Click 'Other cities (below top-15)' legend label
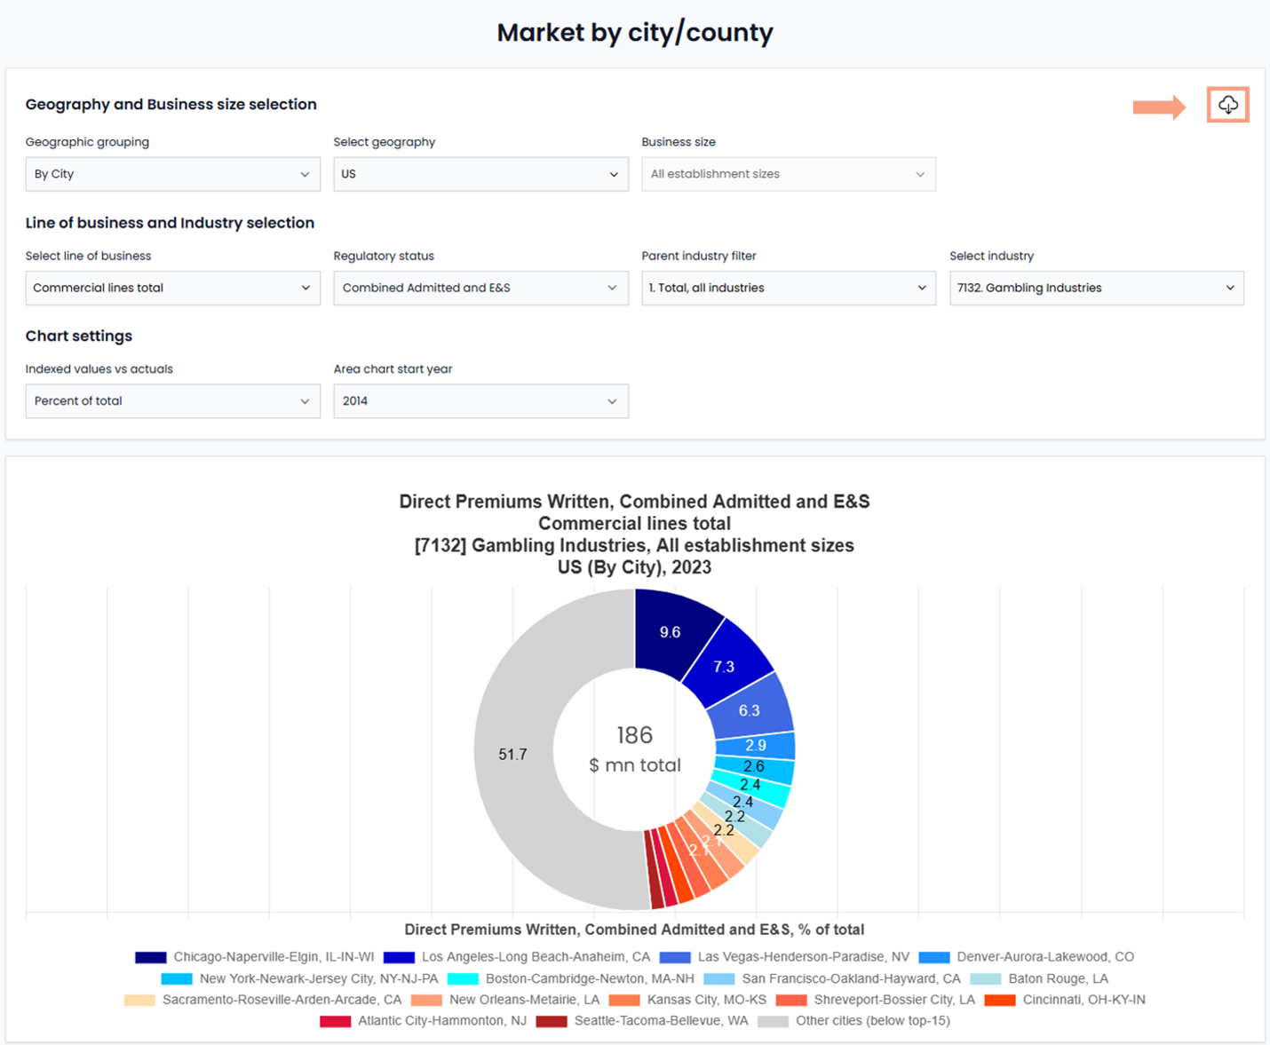This screenshot has height=1045, width=1270. [x=873, y=1021]
